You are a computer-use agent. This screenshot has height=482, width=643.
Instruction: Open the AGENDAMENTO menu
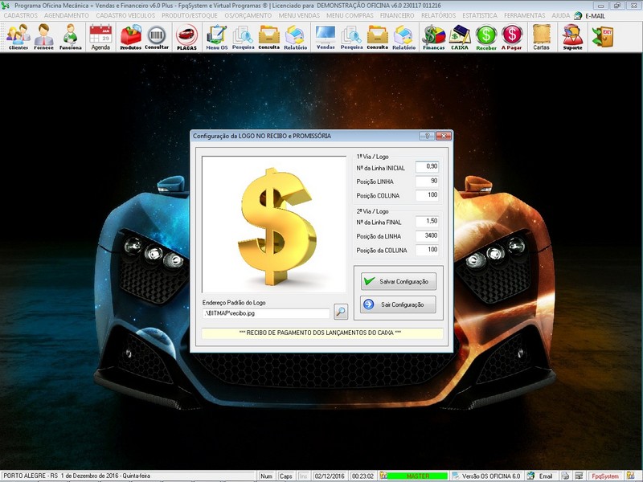point(67,15)
